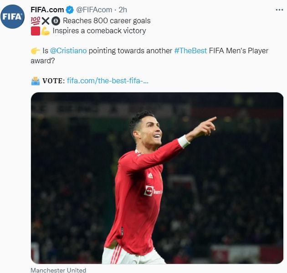Follow the fifa.com/the-best-fifa vote link
The width and height of the screenshot is (287, 273).
click(108, 81)
